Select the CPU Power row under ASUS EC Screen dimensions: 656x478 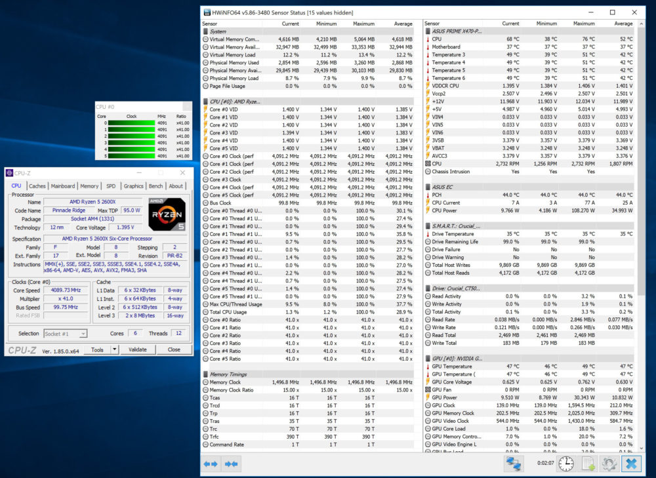pos(530,210)
